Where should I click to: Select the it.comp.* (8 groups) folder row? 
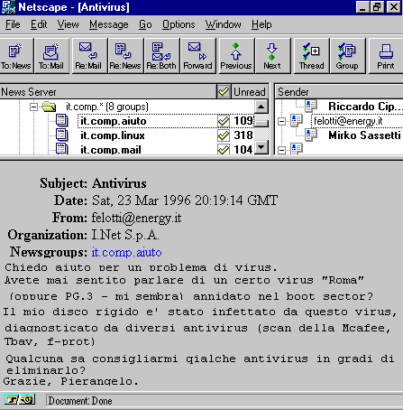coord(107,107)
